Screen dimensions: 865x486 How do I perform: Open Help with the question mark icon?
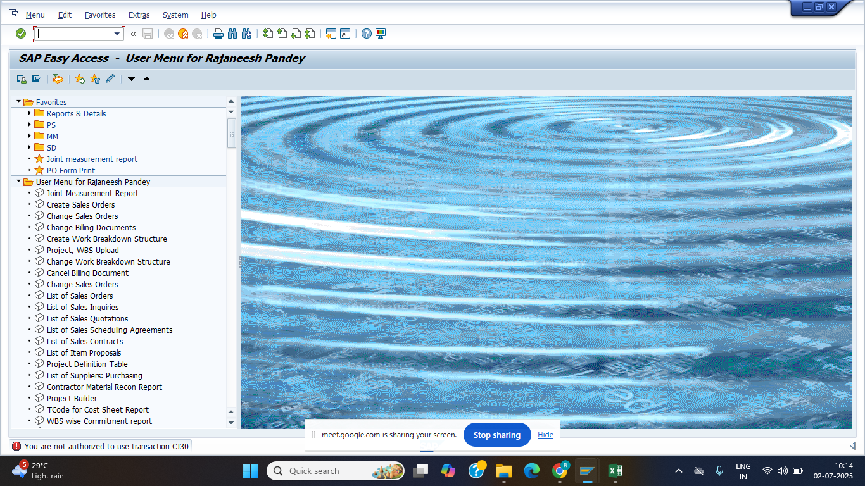[x=367, y=34]
